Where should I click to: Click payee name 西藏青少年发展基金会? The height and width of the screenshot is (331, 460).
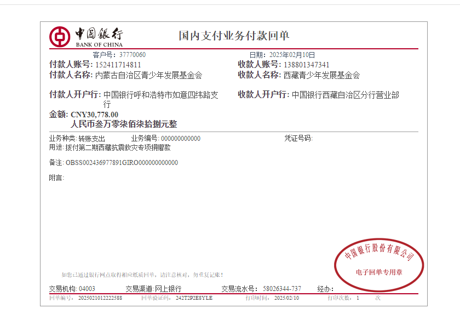(321, 75)
